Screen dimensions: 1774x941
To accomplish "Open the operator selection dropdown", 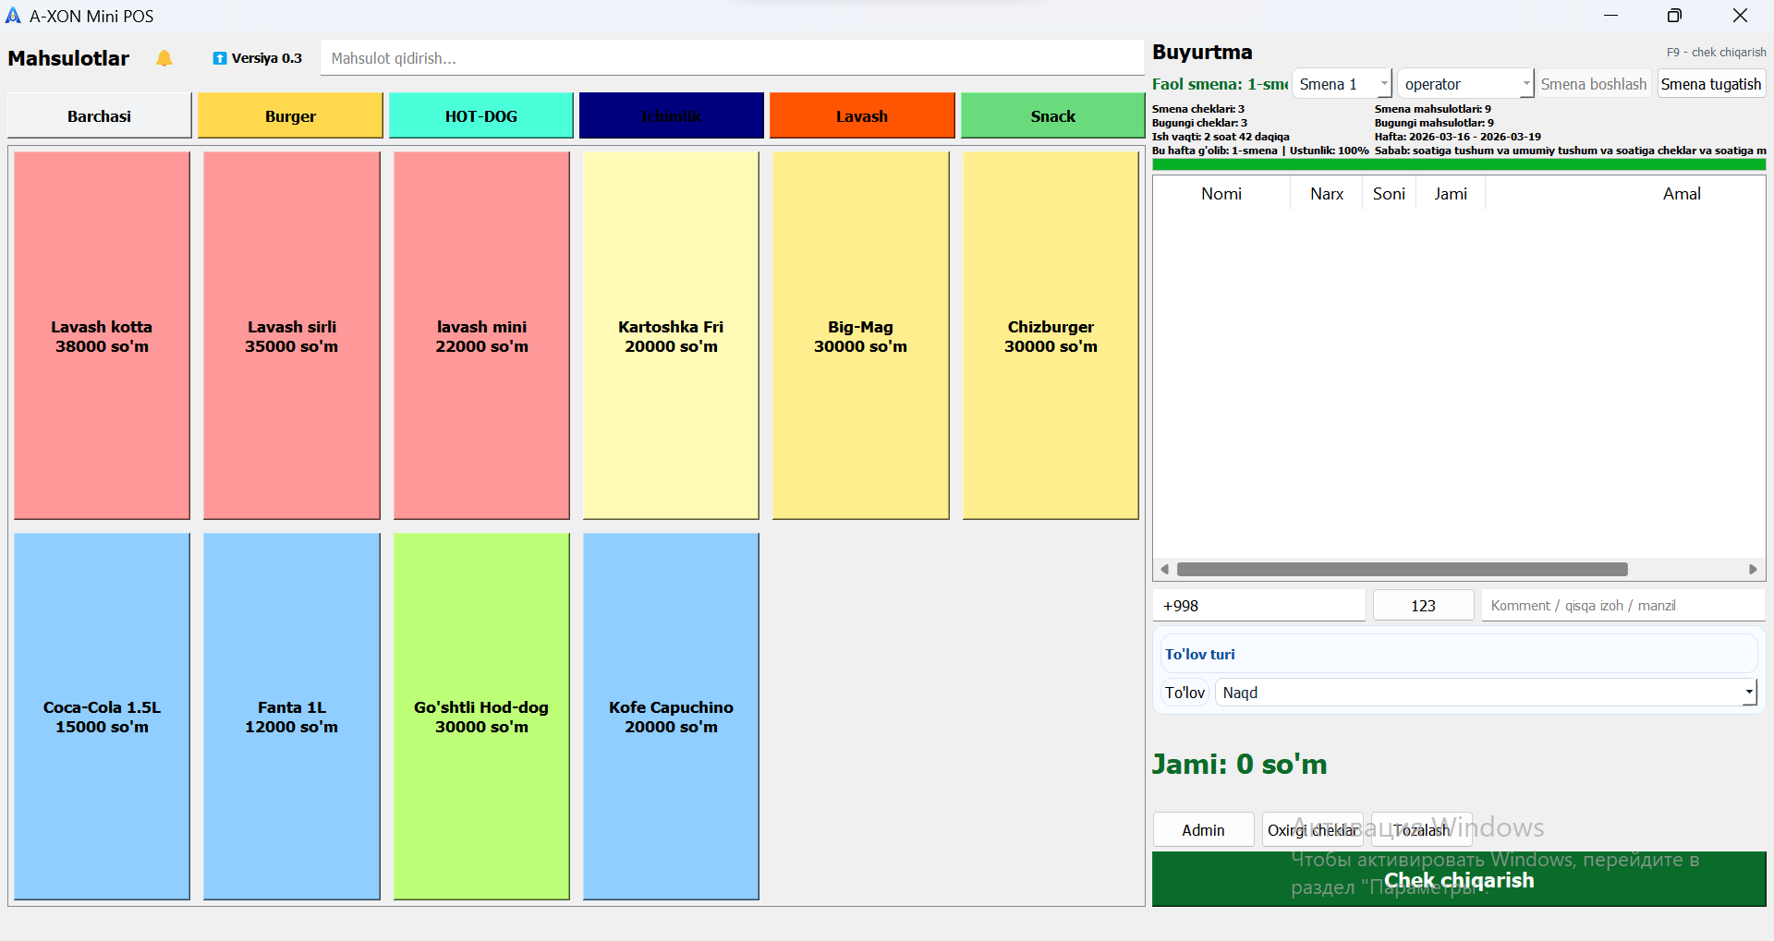I will 1525,84.
